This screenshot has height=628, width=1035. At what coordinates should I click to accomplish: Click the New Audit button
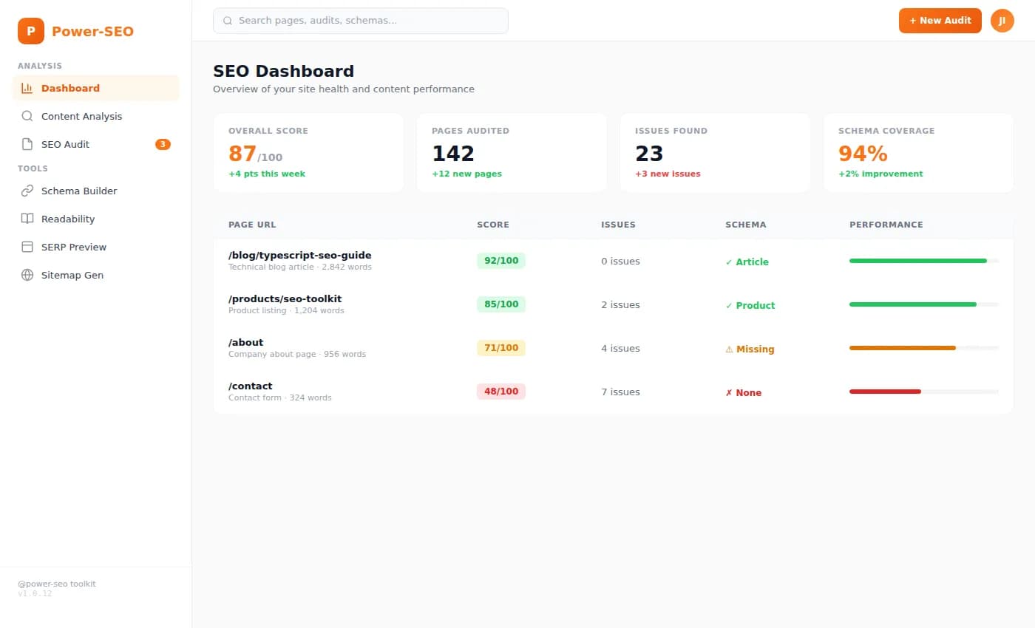point(940,21)
